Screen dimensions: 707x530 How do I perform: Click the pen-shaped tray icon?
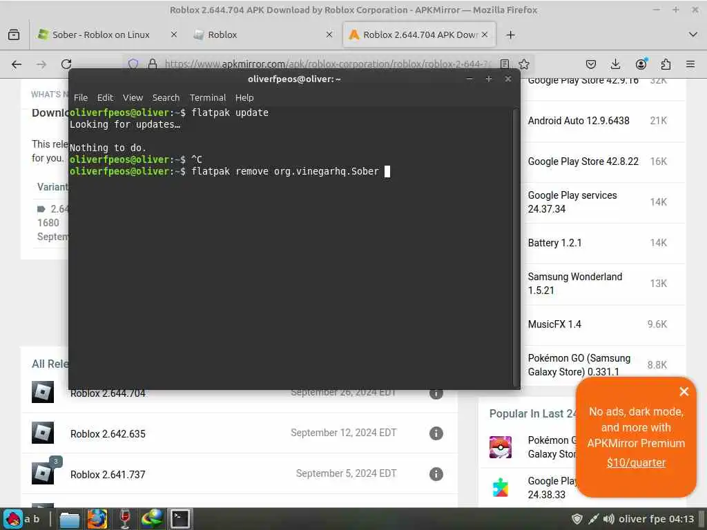[x=593, y=519]
